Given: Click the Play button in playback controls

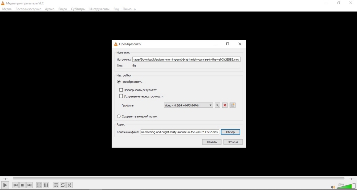Looking at the screenshot, I should [x=5, y=185].
